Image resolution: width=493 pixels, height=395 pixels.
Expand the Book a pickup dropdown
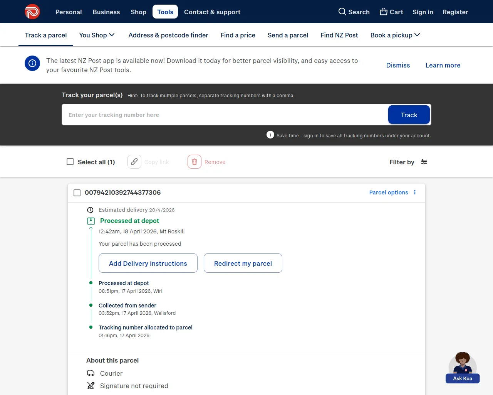(395, 35)
